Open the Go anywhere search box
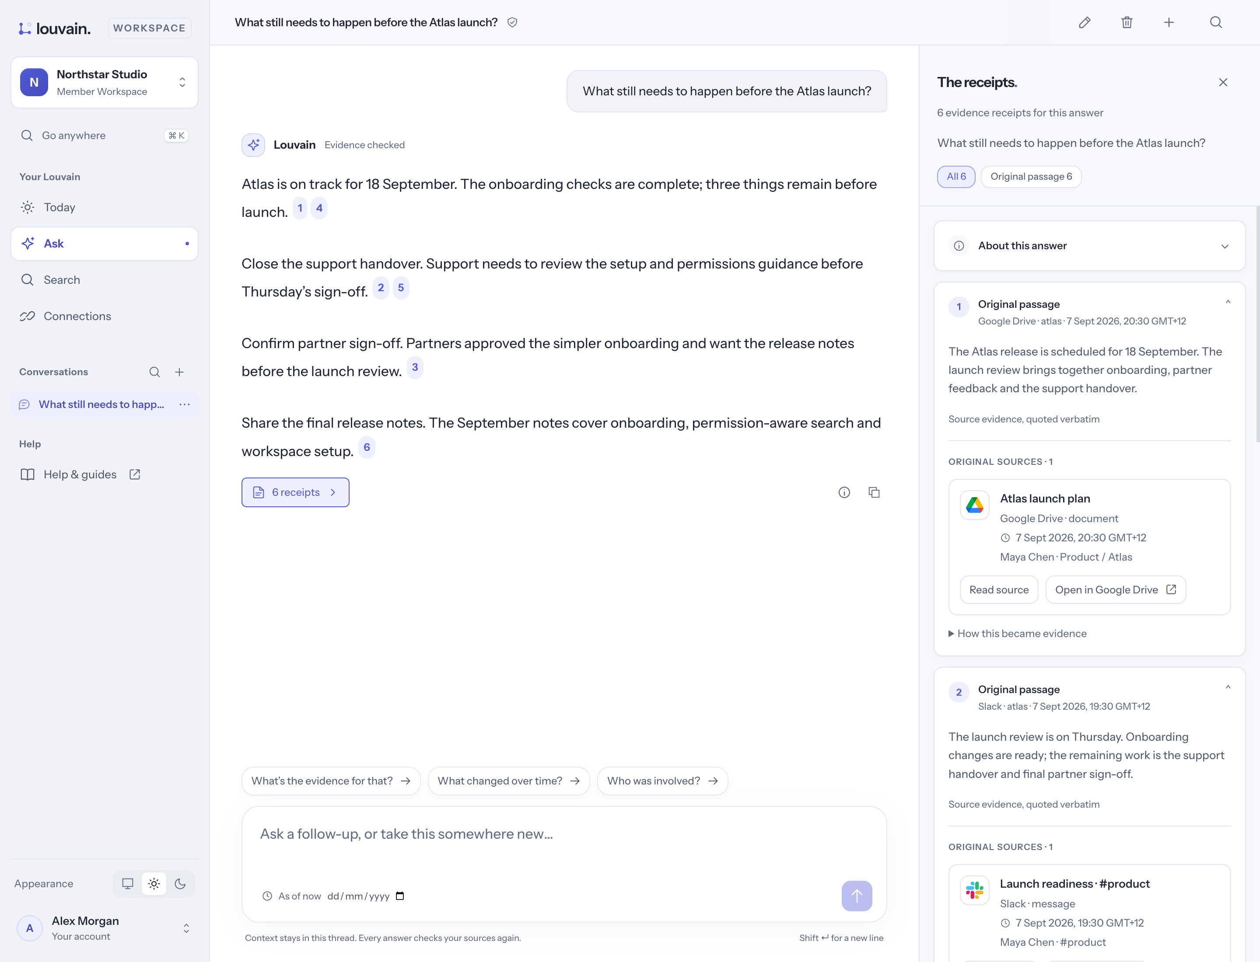1260x962 pixels. coord(104,136)
